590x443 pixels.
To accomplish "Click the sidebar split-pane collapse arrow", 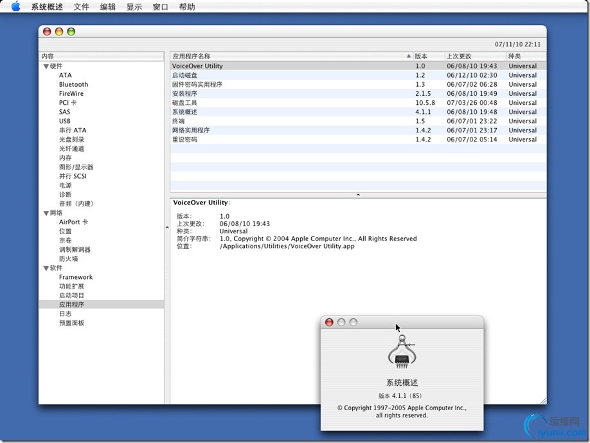I will 167,228.
